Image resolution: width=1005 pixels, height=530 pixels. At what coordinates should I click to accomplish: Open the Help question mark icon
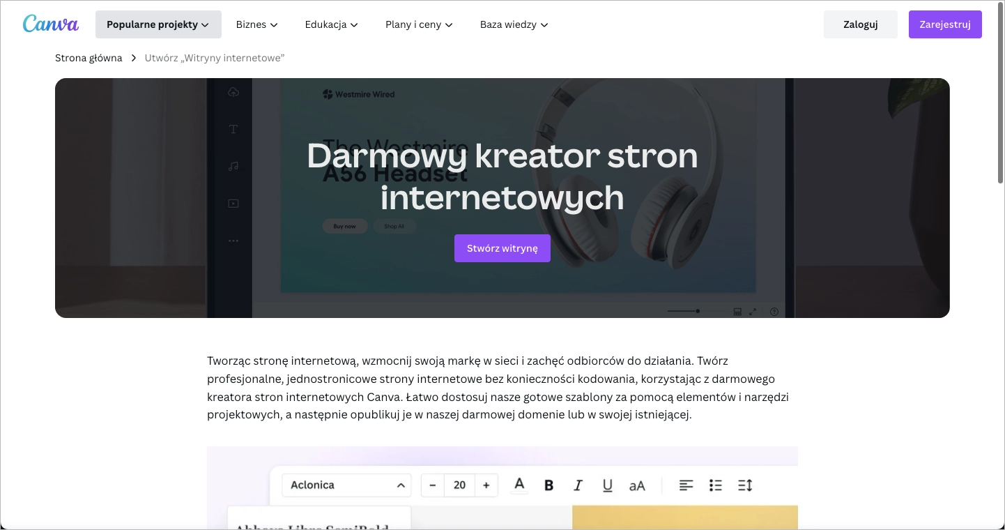tap(774, 312)
